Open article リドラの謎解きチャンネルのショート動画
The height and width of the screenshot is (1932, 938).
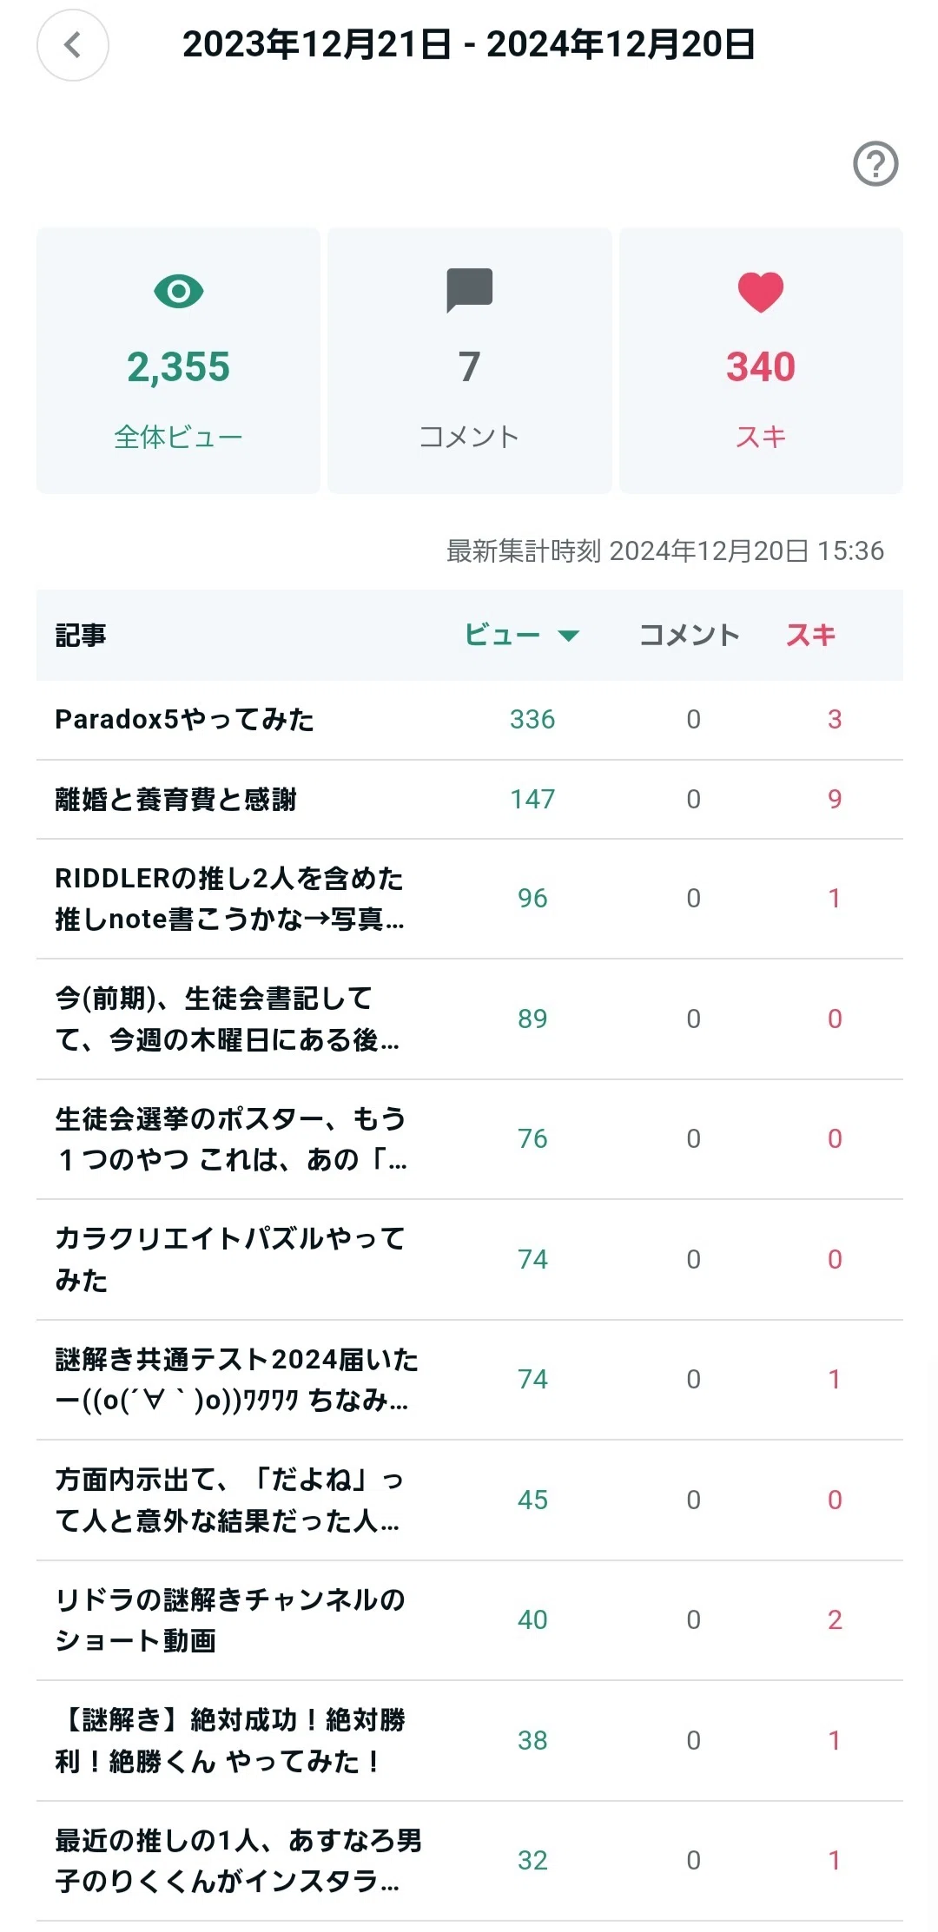pyautogui.click(x=470, y=1620)
